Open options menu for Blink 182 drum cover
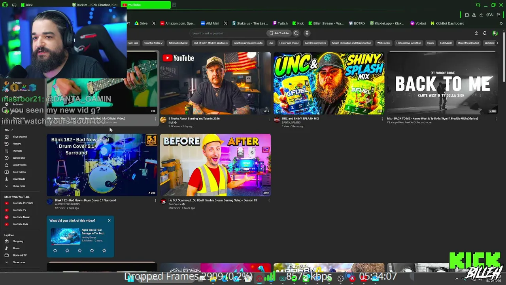Image resolution: width=506 pixels, height=285 pixels. point(155,201)
